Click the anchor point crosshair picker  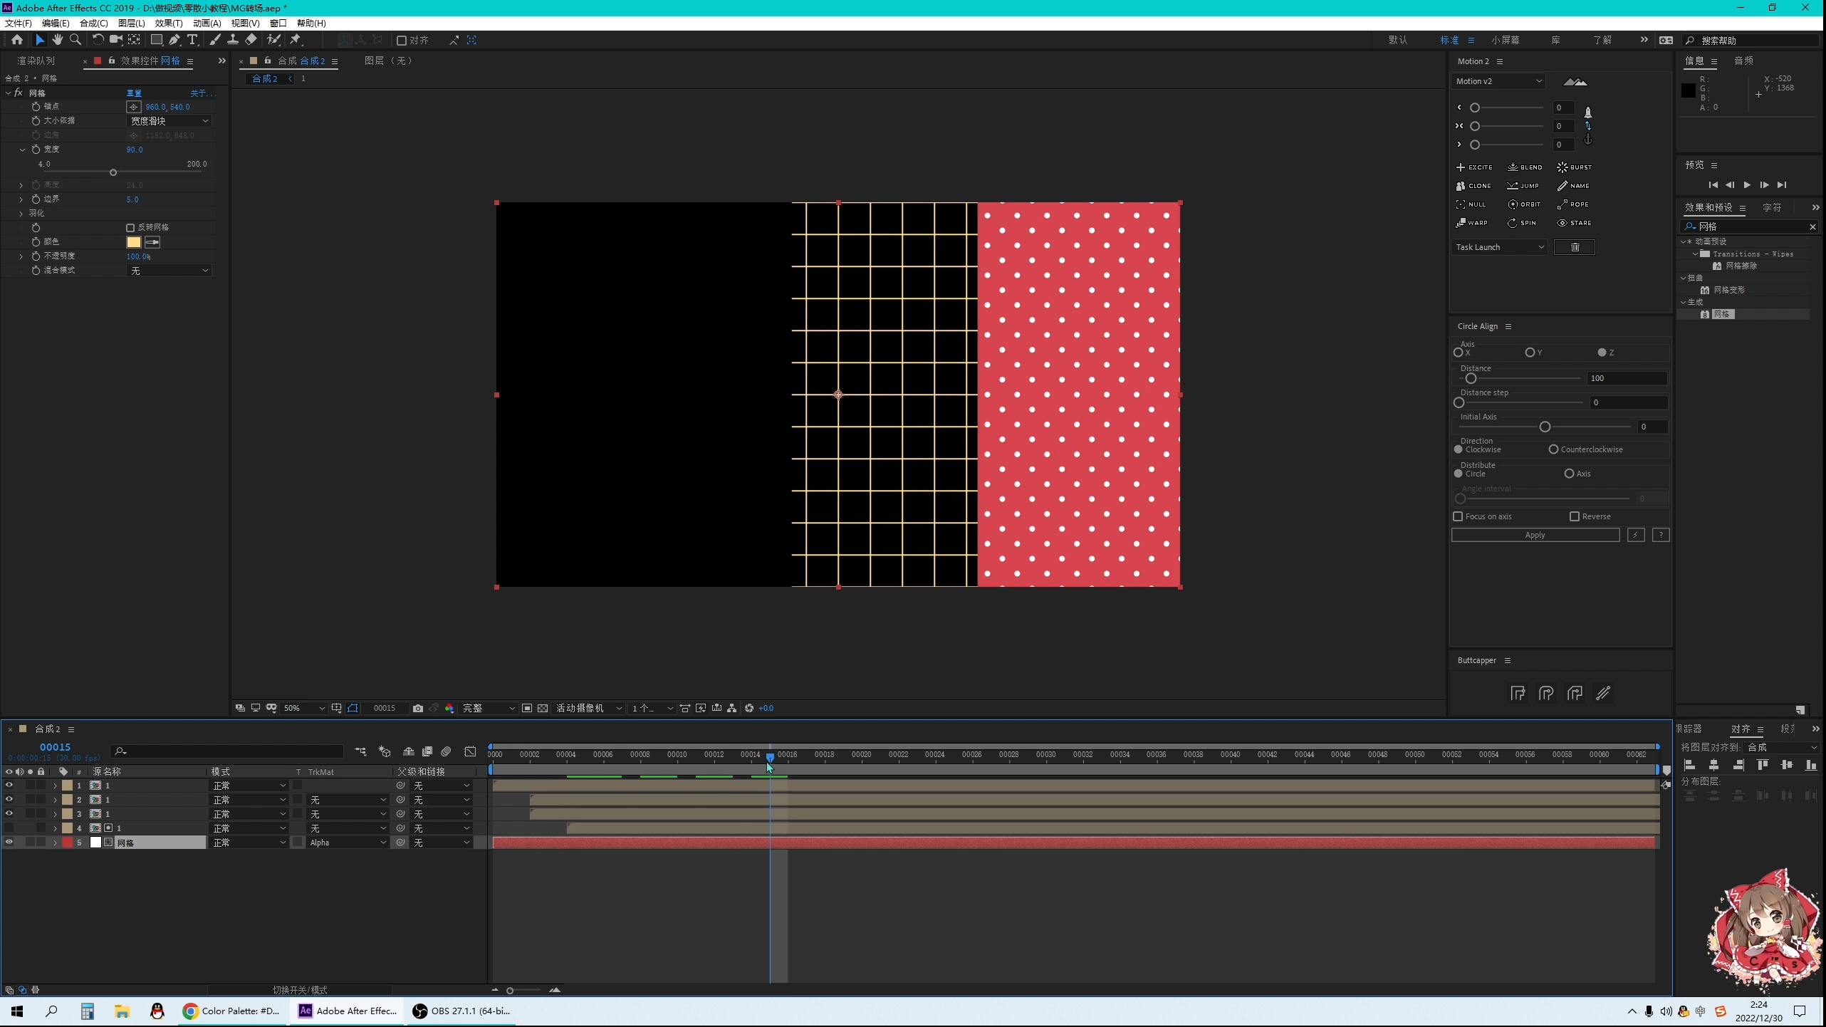pyautogui.click(x=133, y=107)
